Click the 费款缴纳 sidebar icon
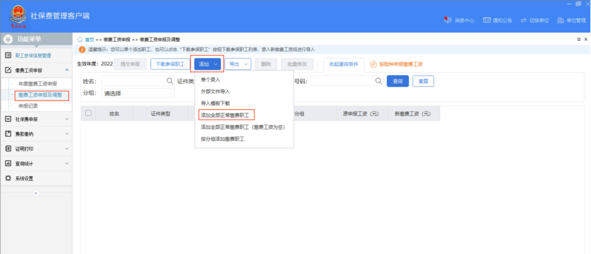This screenshot has width=591, height=254. 8,134
